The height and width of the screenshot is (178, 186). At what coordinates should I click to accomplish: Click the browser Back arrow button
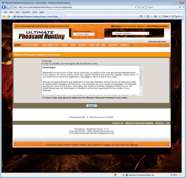pyautogui.click(x=4, y=7)
